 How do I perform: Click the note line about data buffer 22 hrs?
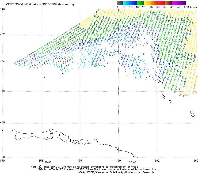(x=97, y=169)
